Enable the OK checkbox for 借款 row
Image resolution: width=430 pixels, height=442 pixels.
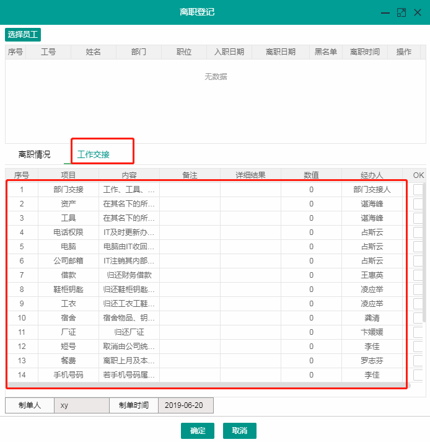tap(419, 275)
